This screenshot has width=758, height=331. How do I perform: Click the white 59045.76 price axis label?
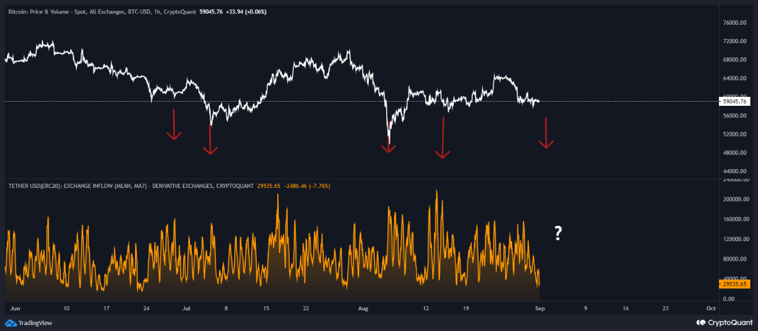(735, 102)
